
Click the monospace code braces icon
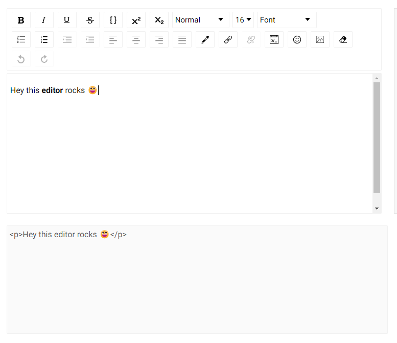pos(113,20)
